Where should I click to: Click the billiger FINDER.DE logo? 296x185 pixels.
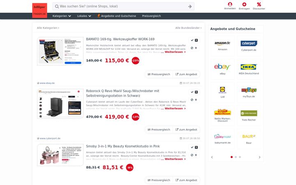pyautogui.click(x=39, y=11)
